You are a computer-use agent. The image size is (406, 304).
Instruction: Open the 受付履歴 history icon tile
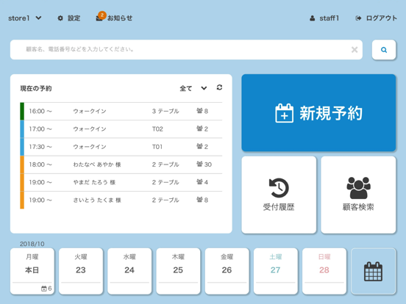pyautogui.click(x=279, y=195)
